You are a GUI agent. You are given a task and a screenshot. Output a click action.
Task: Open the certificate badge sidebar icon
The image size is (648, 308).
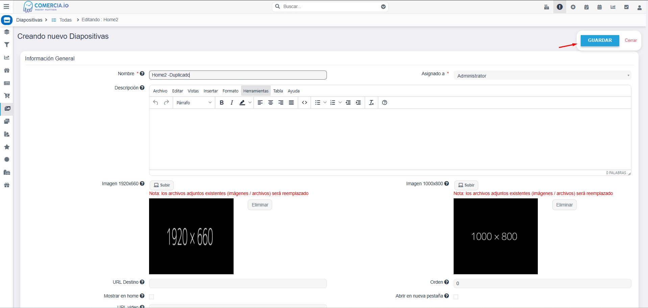tap(7, 160)
